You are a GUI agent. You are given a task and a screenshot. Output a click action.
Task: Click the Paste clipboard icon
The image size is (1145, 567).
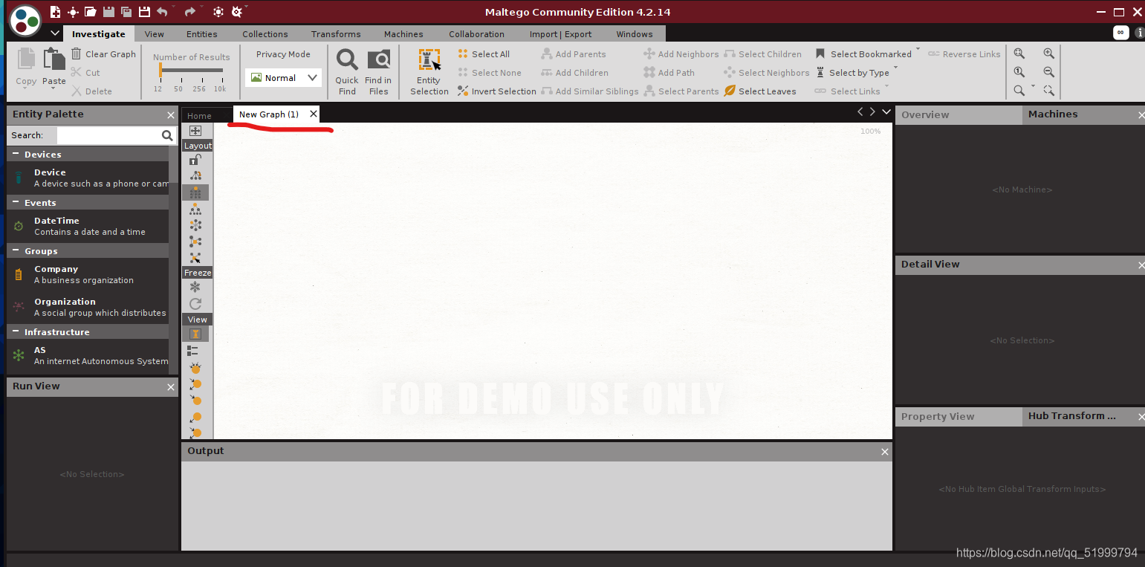(54, 59)
